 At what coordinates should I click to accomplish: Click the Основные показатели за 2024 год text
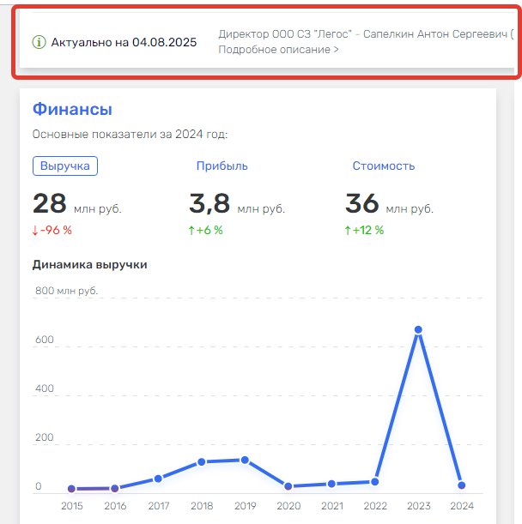tap(130, 134)
